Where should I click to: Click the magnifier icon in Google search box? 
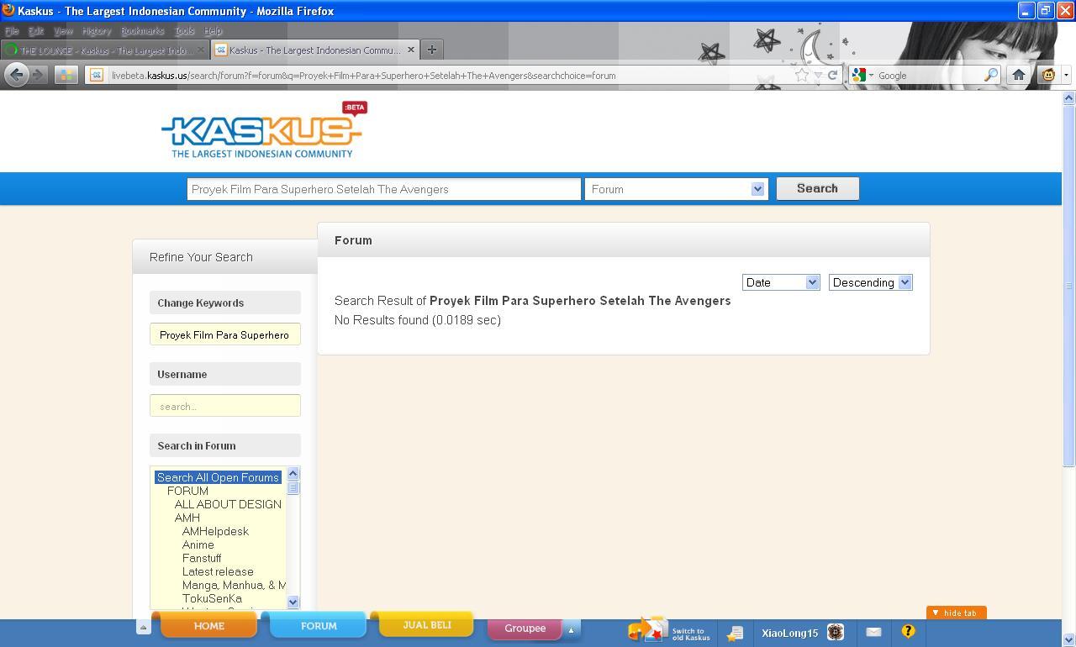tap(991, 75)
